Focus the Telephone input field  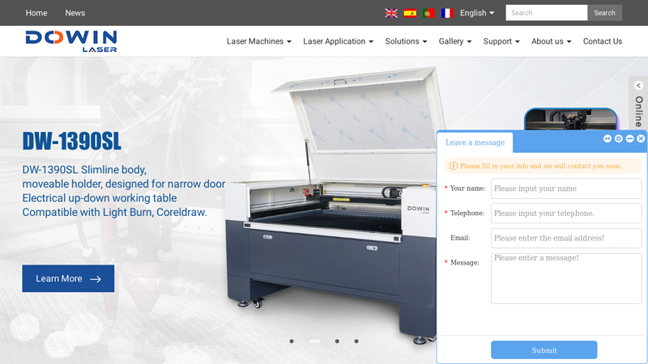coord(566,214)
